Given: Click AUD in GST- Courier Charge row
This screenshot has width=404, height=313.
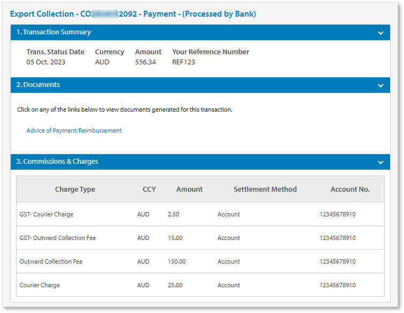Looking at the screenshot, I should point(143,214).
